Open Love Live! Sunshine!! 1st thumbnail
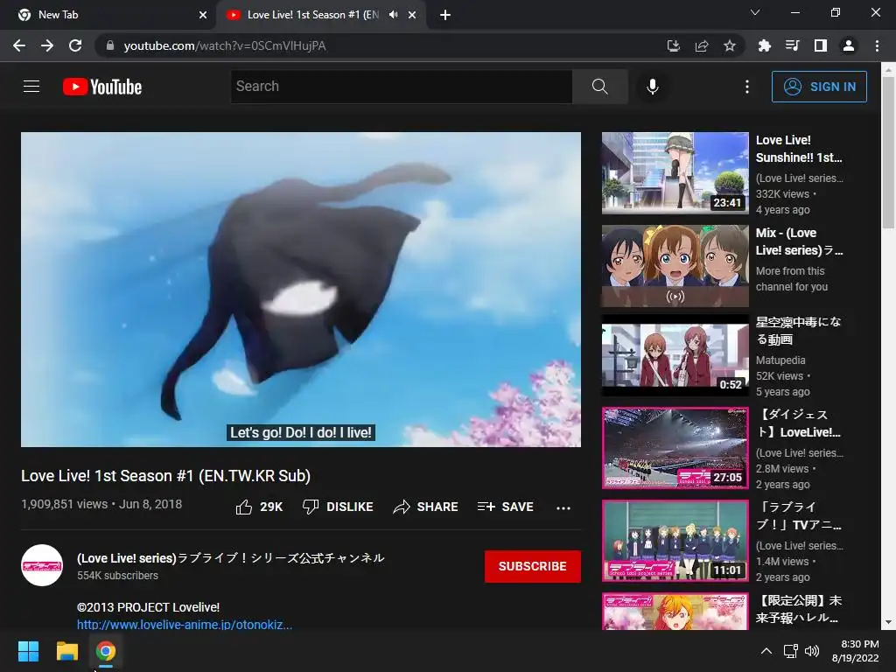Viewport: 896px width, 672px height. click(x=675, y=173)
